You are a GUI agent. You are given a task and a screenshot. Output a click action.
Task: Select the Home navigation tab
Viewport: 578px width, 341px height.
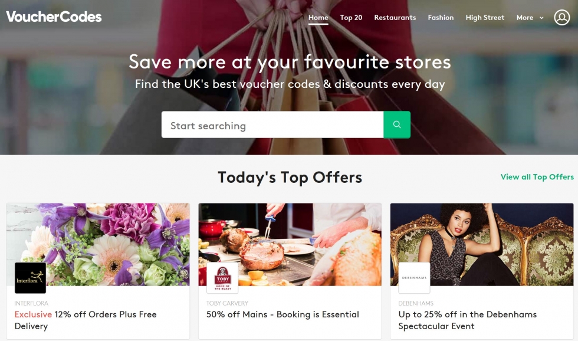point(318,17)
